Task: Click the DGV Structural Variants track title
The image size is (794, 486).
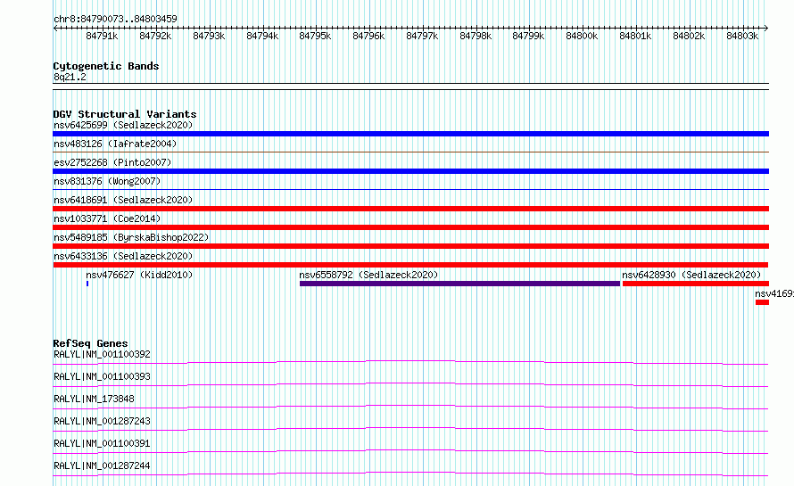Action: 125,114
